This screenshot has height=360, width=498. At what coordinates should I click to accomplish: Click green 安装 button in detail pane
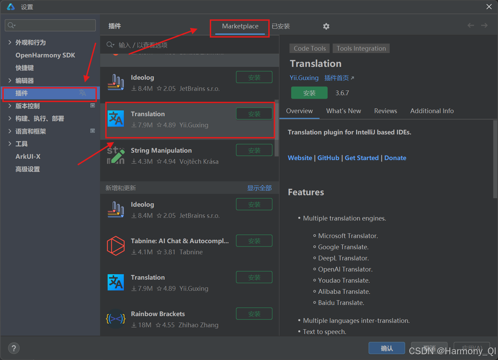pos(309,93)
